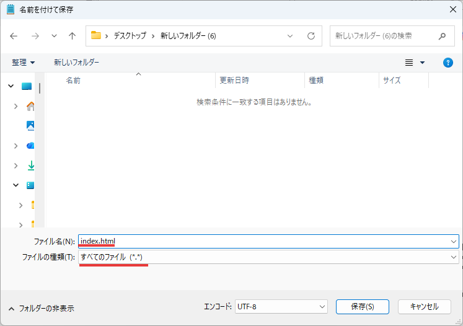463x326 pixels.
Task: Click the 保存(S) button
Action: tap(362, 307)
